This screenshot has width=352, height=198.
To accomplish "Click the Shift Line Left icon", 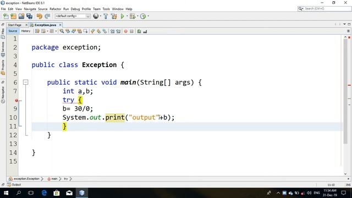I will tap(112, 31).
